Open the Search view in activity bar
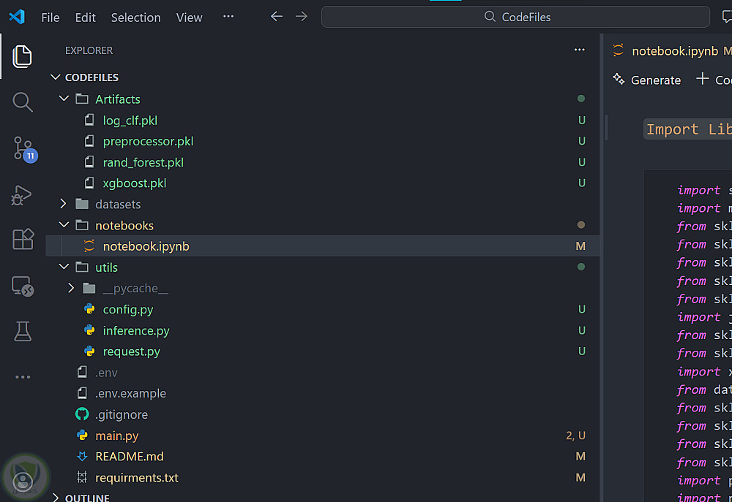732x502 pixels. [x=23, y=102]
